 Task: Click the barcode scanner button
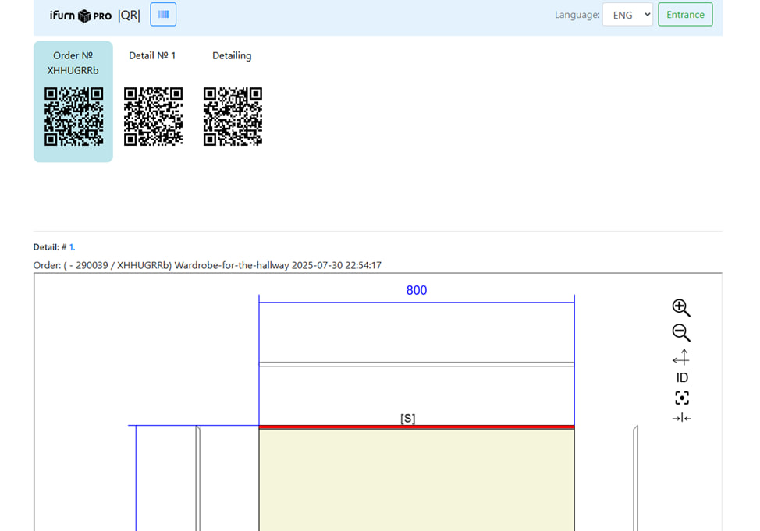(x=163, y=15)
